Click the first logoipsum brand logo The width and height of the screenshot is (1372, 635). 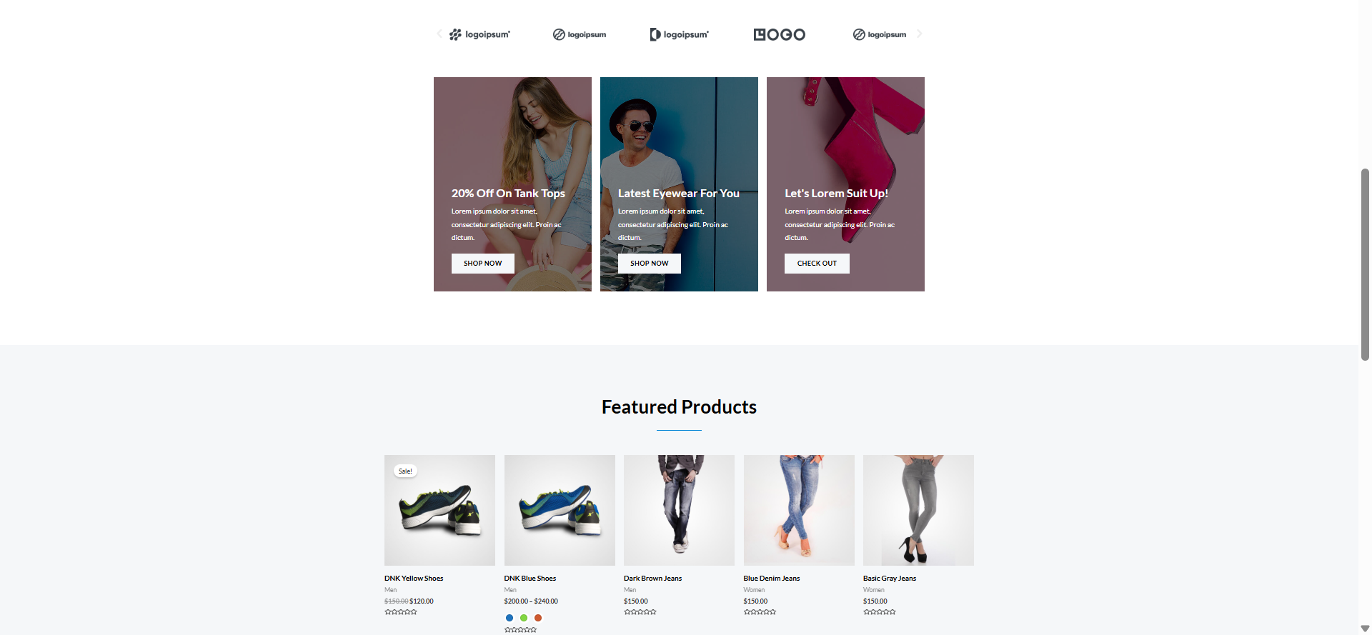click(479, 34)
